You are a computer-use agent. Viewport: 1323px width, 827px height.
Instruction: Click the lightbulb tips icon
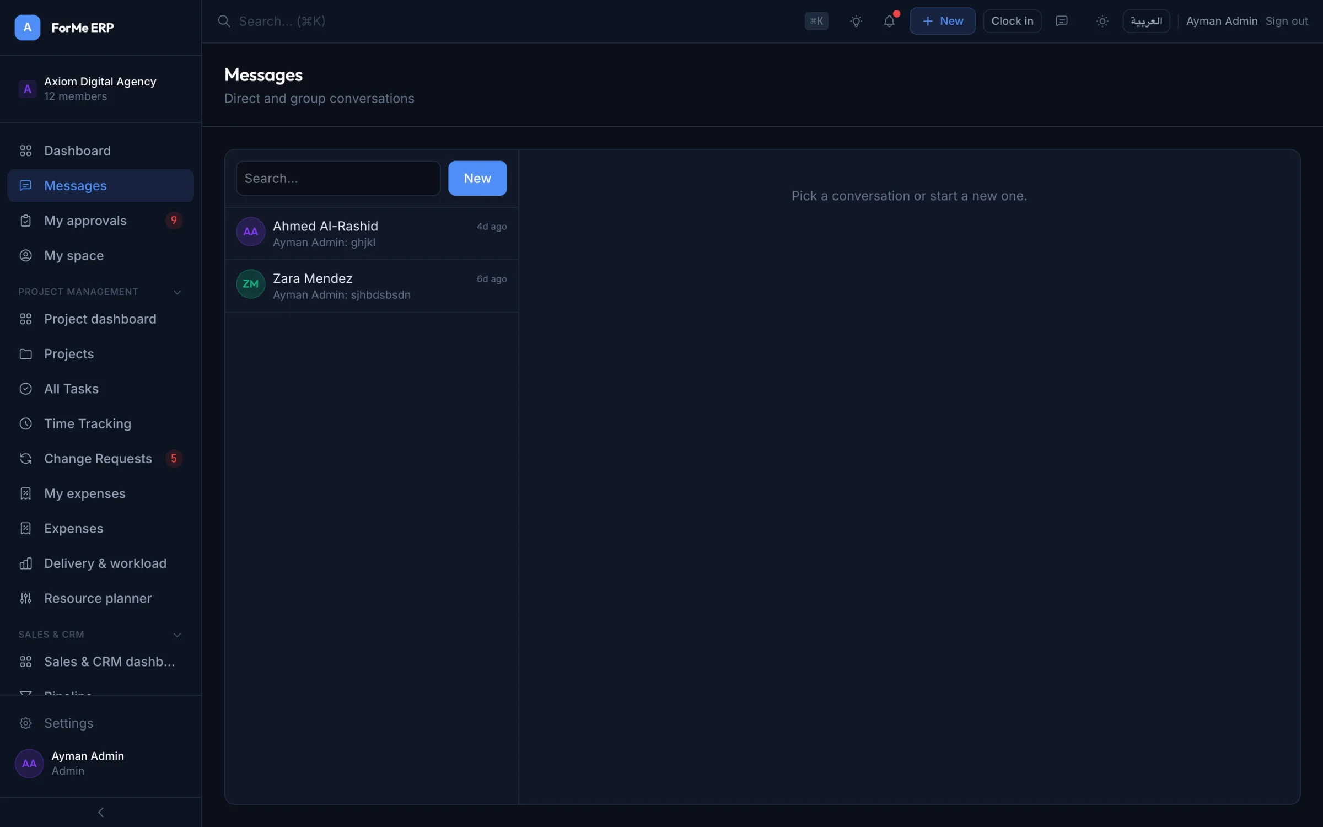(856, 21)
